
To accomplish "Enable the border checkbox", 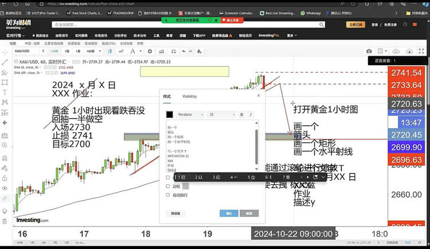I will click(167, 186).
